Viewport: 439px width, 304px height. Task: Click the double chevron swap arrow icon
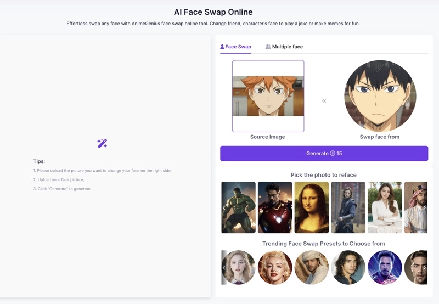324,101
